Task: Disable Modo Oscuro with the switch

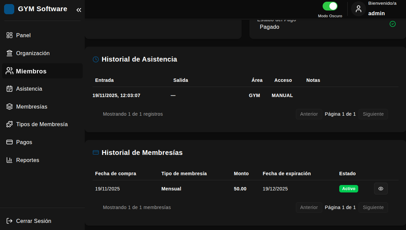Action: click(x=330, y=6)
